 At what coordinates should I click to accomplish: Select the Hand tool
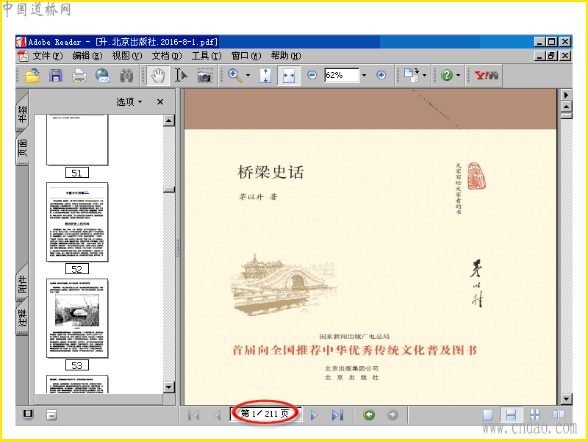(158, 76)
